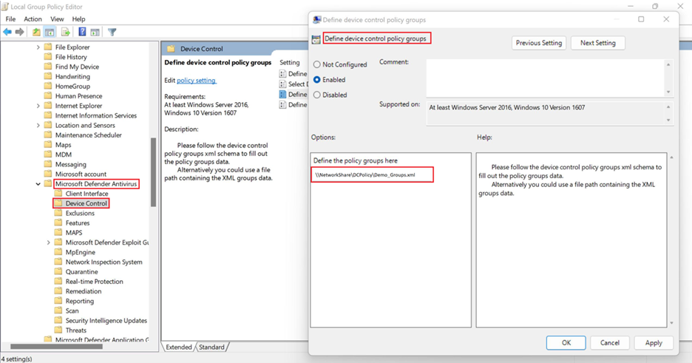This screenshot has height=363, width=692.
Task: Click Device Control header folder icon
Action: [x=172, y=49]
